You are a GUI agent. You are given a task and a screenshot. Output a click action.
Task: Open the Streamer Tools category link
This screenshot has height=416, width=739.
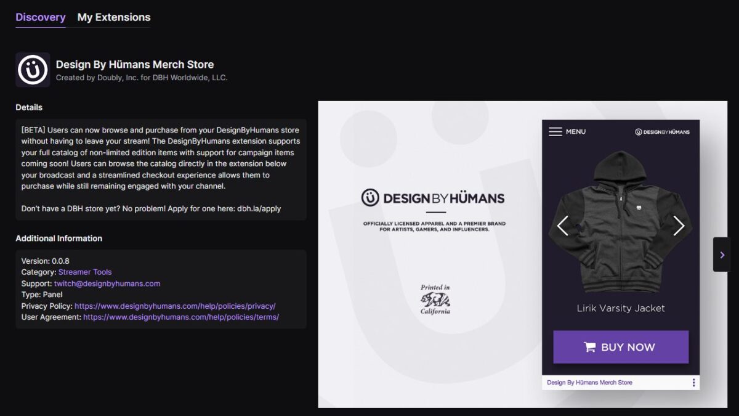pyautogui.click(x=86, y=272)
